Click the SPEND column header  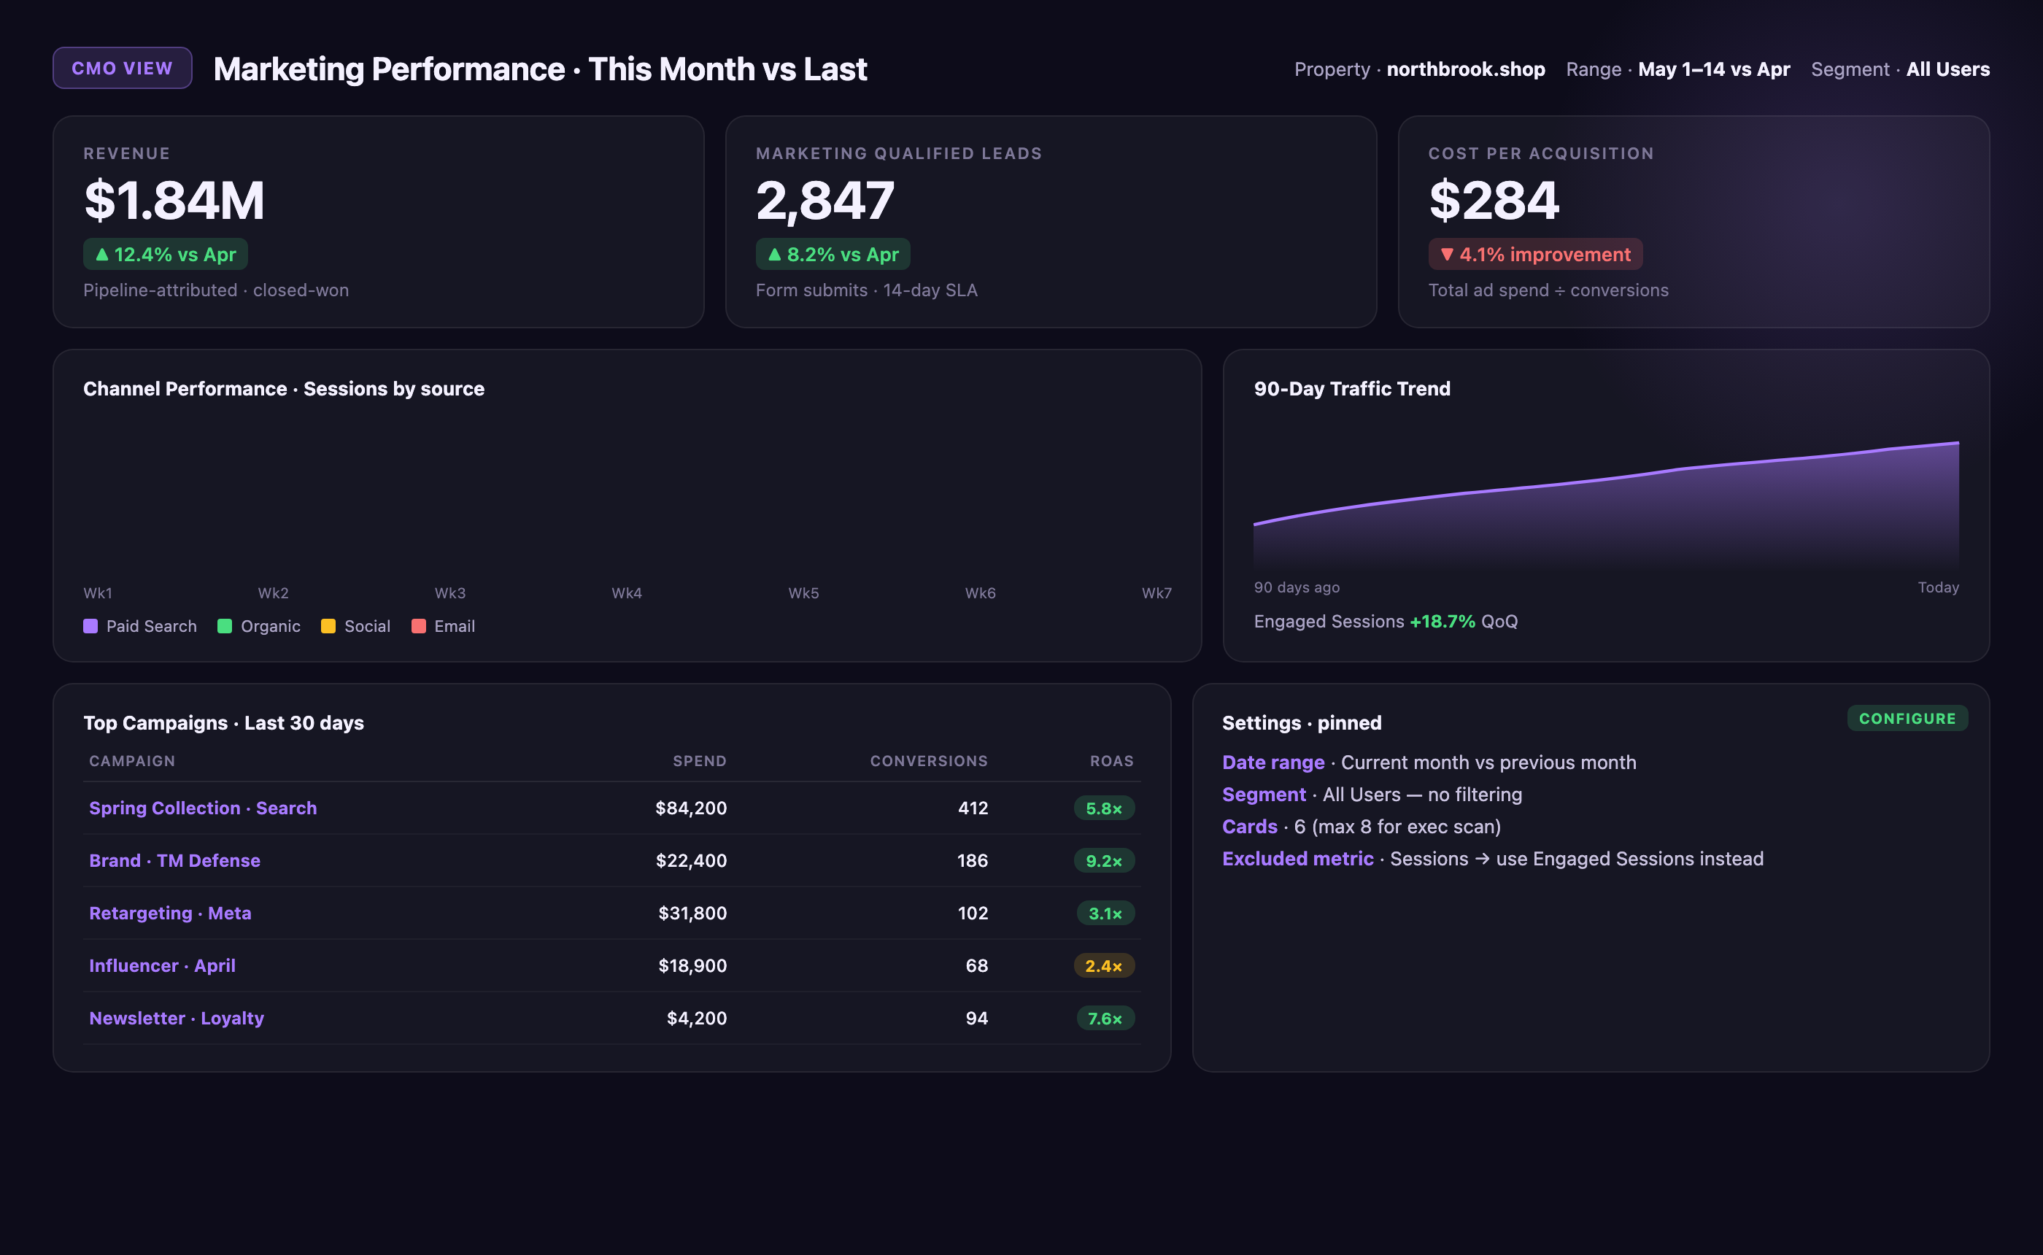click(x=699, y=761)
